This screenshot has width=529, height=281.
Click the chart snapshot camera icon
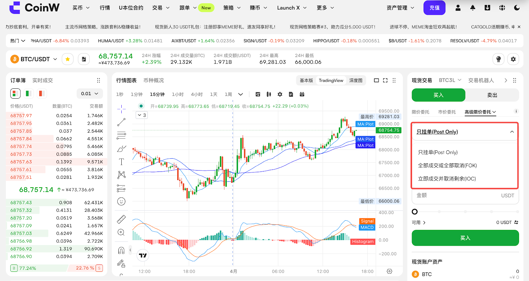click(302, 94)
